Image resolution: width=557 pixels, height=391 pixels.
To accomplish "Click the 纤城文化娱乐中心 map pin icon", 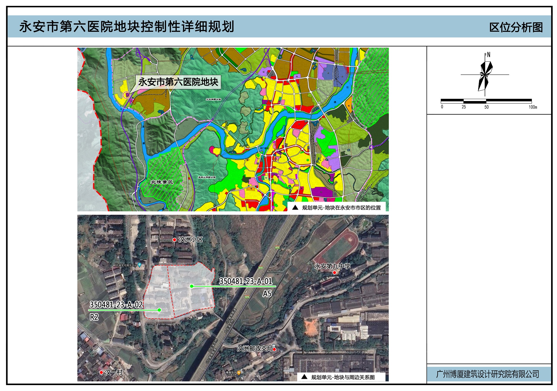I will point(140,265).
